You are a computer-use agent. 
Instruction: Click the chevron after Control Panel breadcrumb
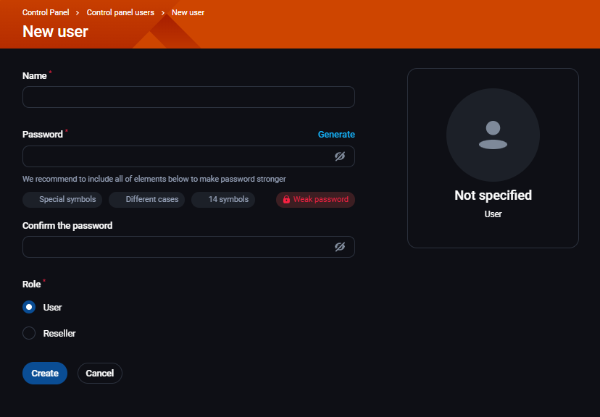click(78, 13)
